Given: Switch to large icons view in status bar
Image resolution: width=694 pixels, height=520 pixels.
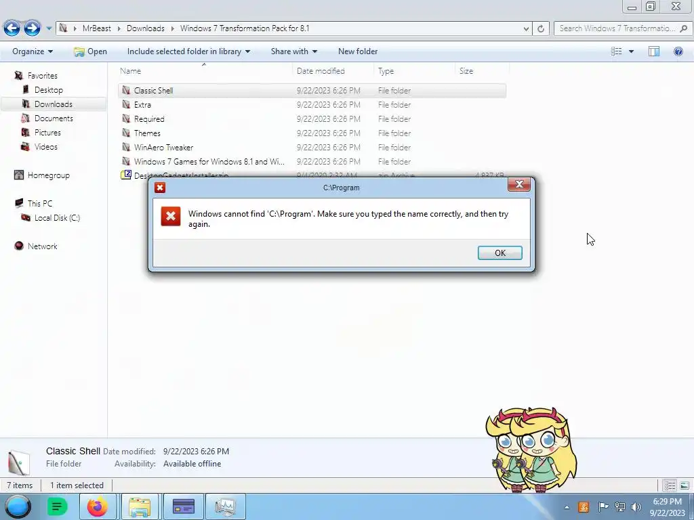Looking at the screenshot, I should click(x=685, y=485).
